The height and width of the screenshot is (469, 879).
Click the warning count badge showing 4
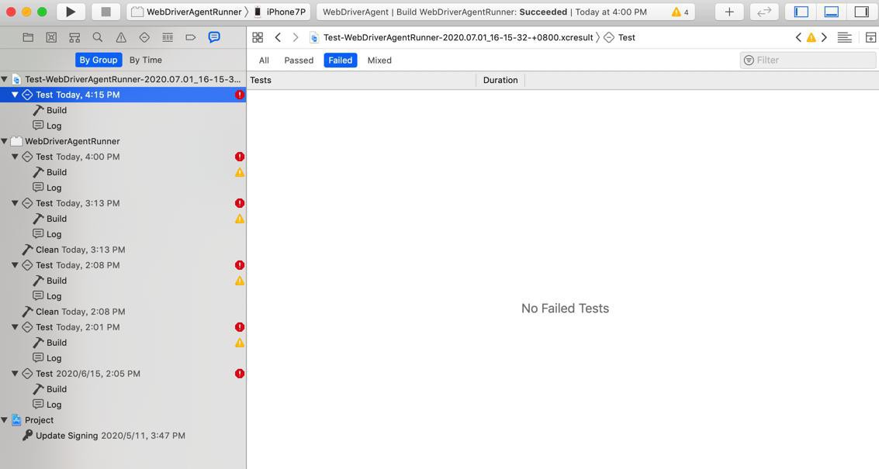coord(680,12)
